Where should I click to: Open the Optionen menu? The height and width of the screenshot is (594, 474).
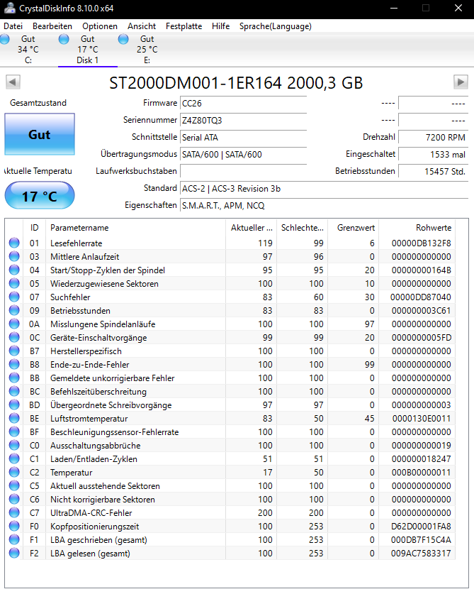pyautogui.click(x=100, y=26)
